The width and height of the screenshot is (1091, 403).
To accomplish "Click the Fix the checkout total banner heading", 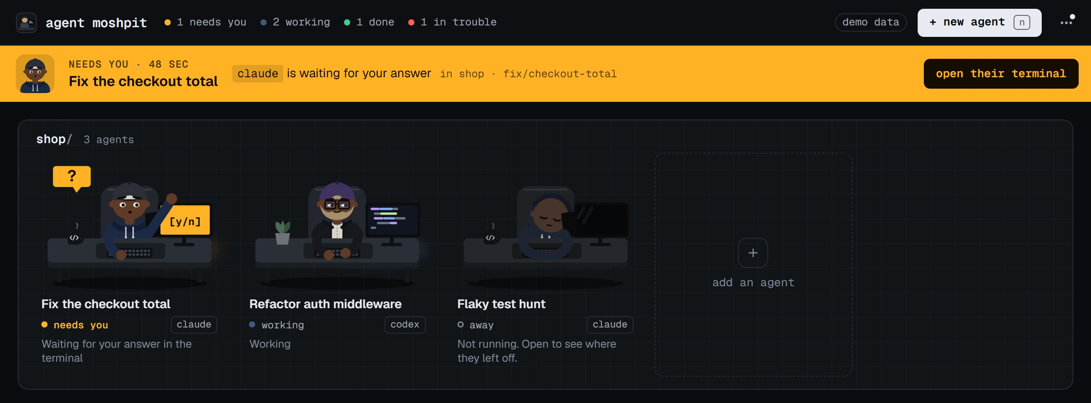I will point(143,81).
